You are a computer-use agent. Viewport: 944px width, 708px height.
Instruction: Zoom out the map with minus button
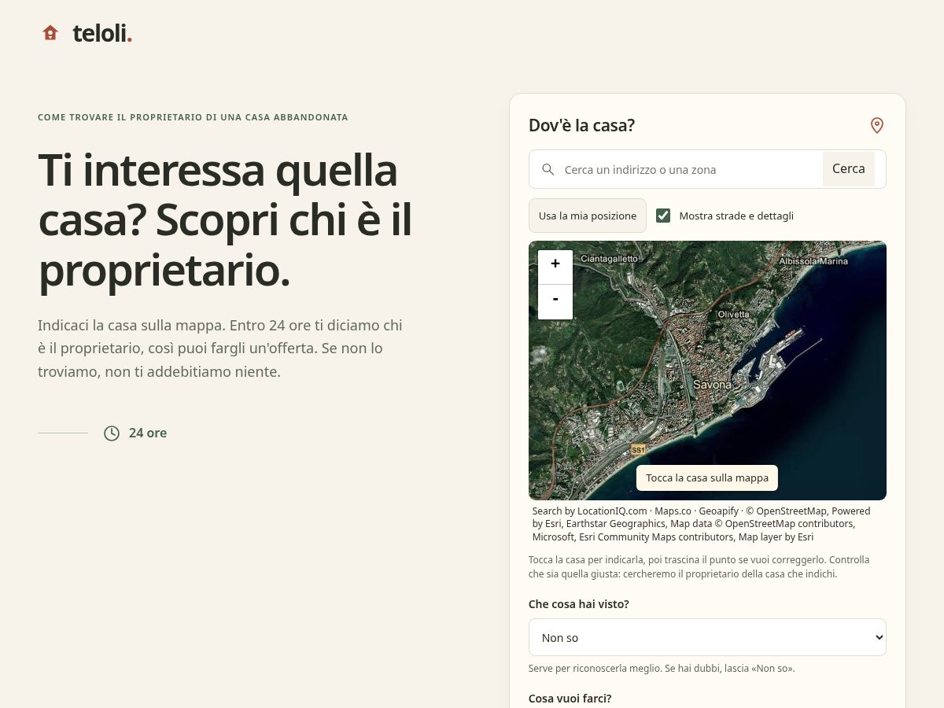555,302
